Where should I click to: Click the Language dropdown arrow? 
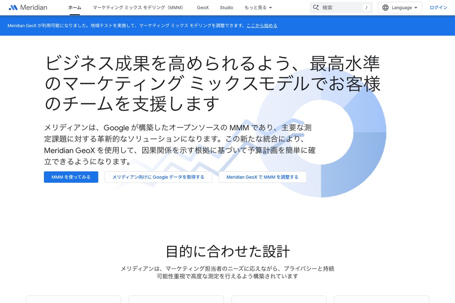coord(416,8)
